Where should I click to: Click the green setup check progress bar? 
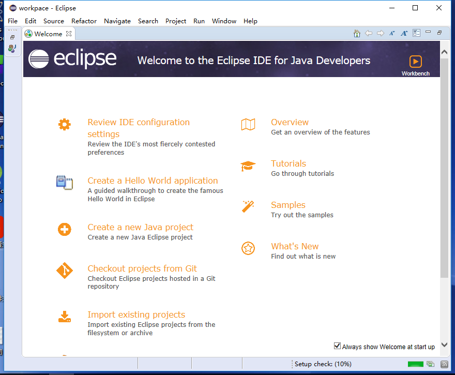point(416,364)
